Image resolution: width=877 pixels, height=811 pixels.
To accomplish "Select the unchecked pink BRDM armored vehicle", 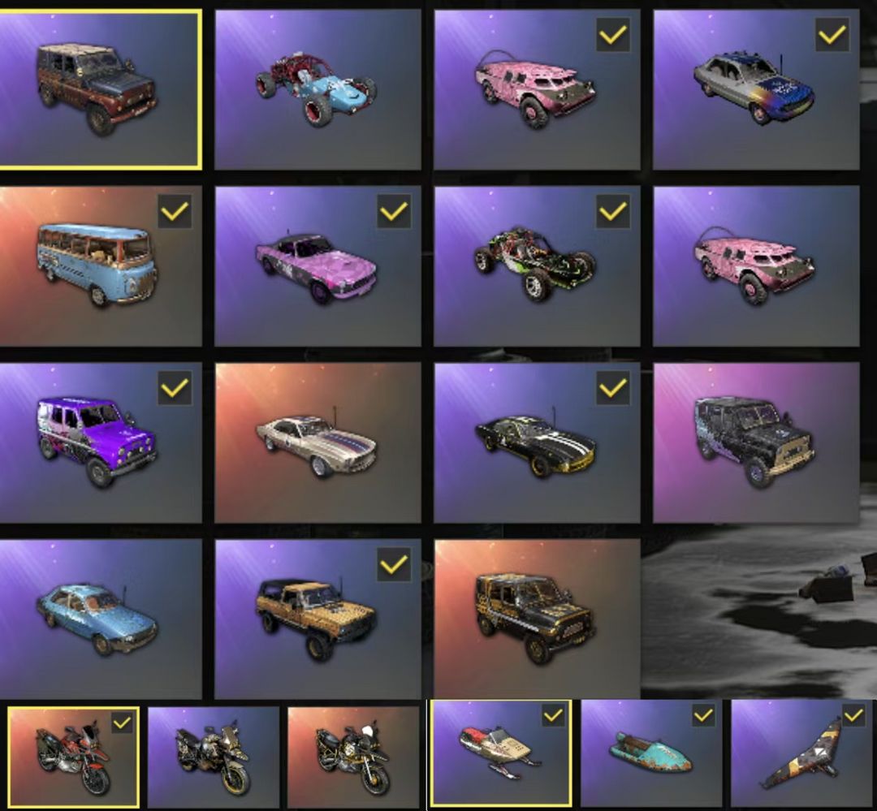I will (756, 266).
